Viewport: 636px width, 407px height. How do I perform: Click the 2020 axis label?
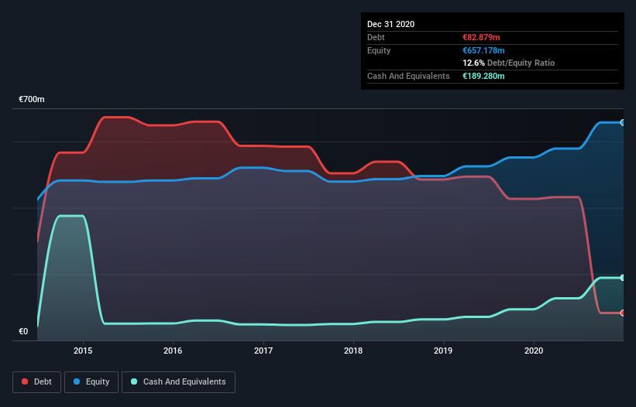coord(534,351)
